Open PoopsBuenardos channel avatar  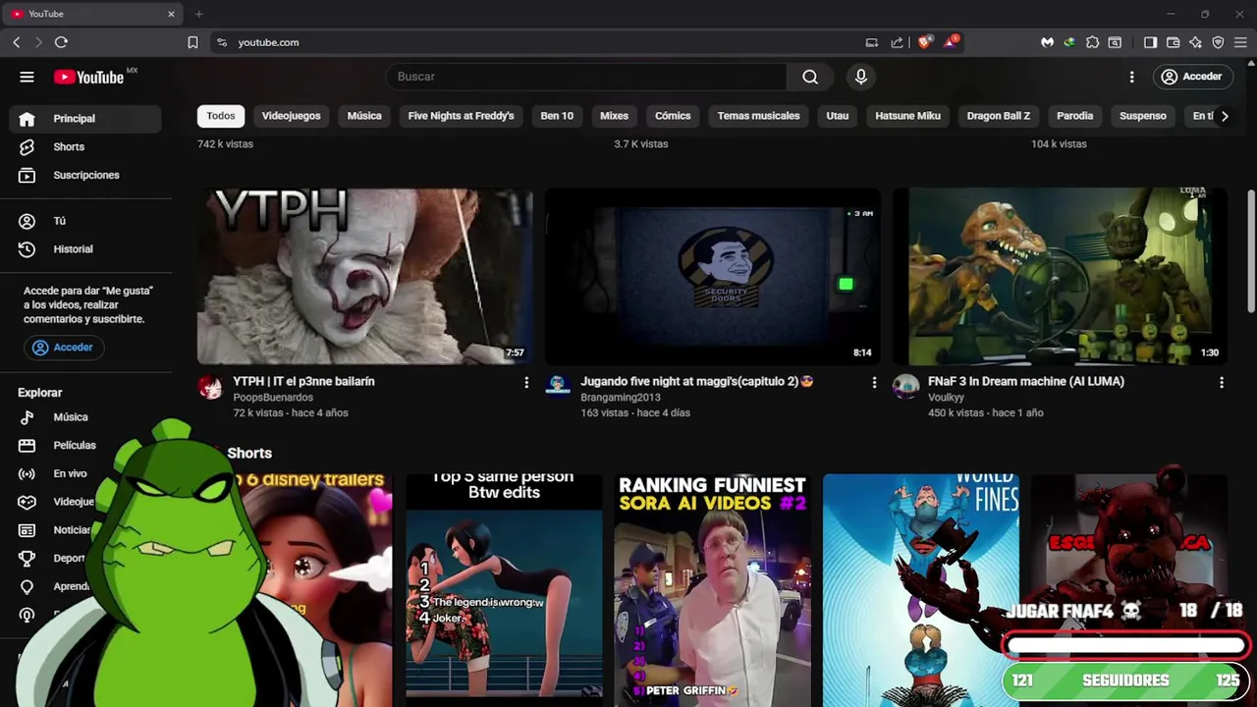[x=210, y=387]
